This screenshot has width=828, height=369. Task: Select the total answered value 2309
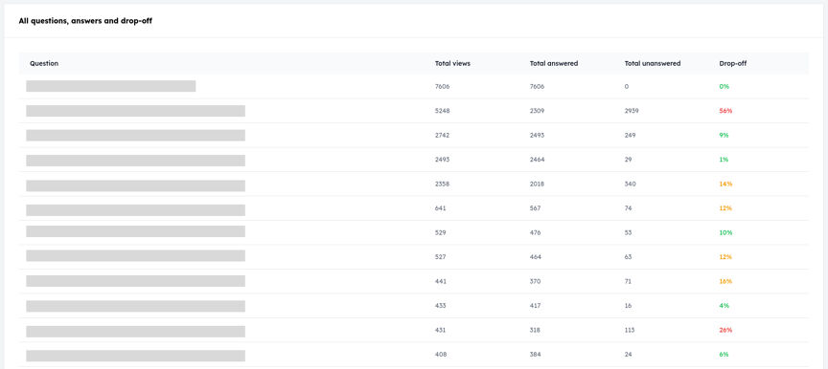537,111
